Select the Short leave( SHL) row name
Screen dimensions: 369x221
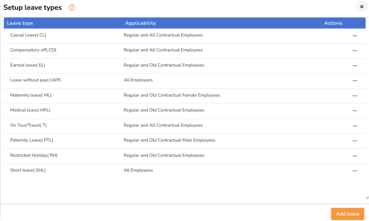tap(28, 170)
